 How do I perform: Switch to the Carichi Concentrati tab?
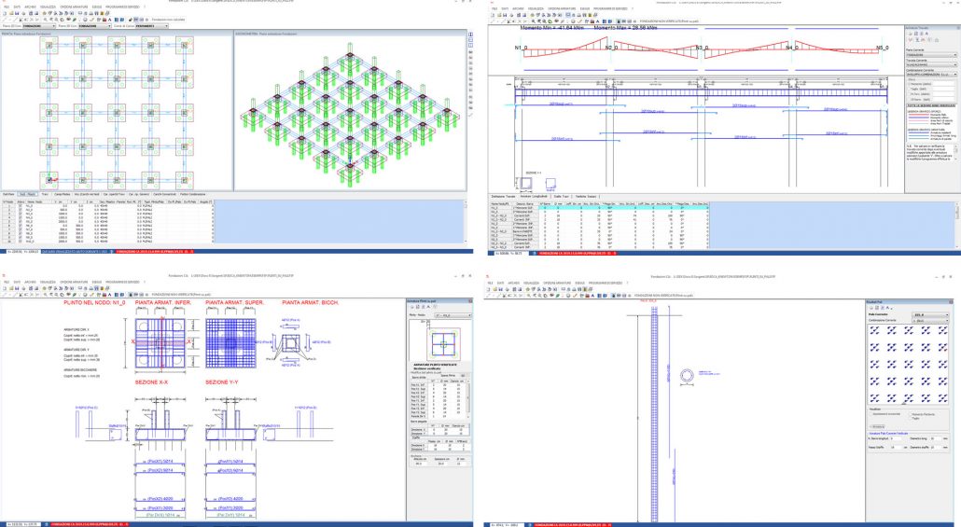(164, 194)
